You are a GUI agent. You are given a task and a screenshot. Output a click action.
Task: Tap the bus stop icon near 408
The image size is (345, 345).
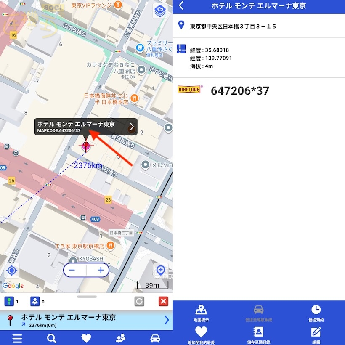[83, 218]
